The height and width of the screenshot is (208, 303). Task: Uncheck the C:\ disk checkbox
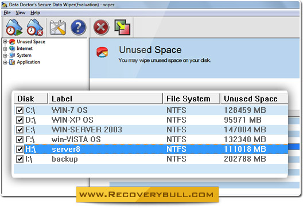(x=20, y=111)
